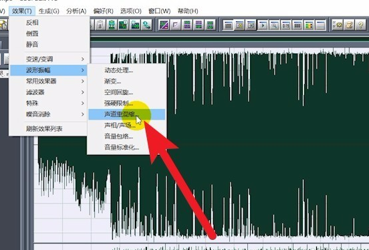Image resolution: width=369 pixels, height=250 pixels.
Task: Click the green arrow convert toolbar icon
Action: pyautogui.click(x=146, y=25)
